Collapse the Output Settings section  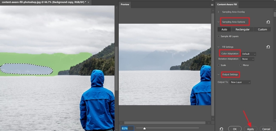click(219, 75)
